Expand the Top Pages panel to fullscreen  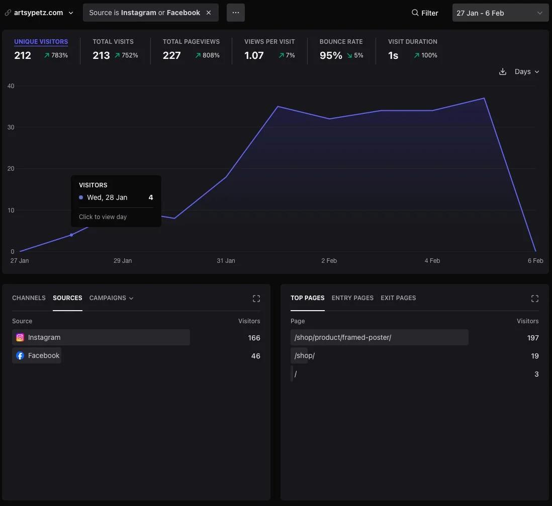535,299
